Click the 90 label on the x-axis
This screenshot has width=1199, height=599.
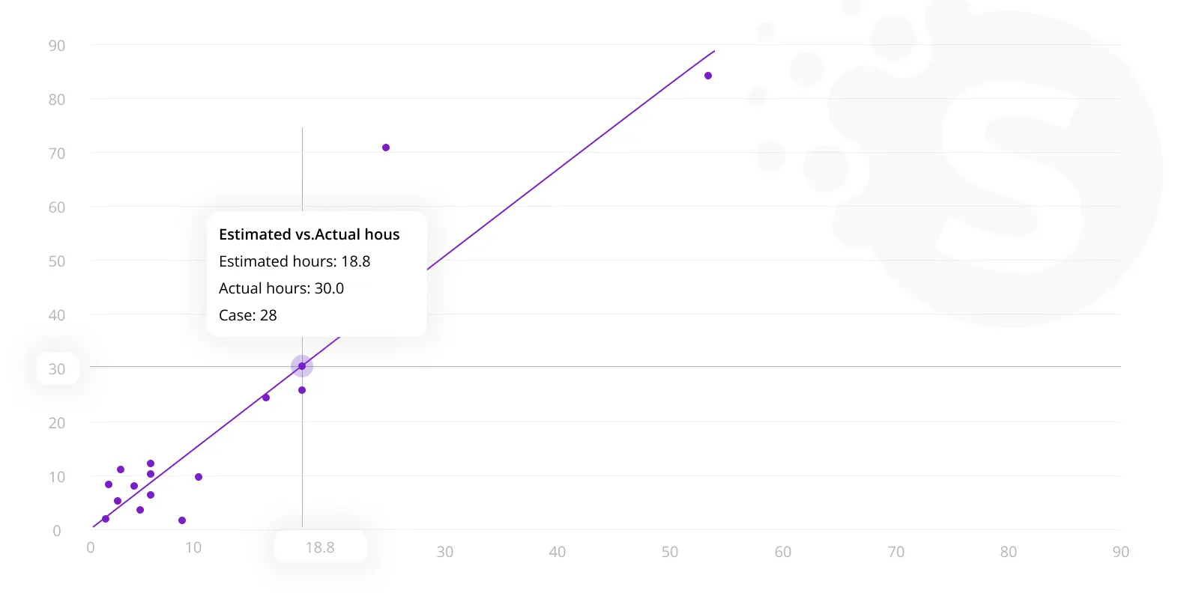[x=1121, y=552]
